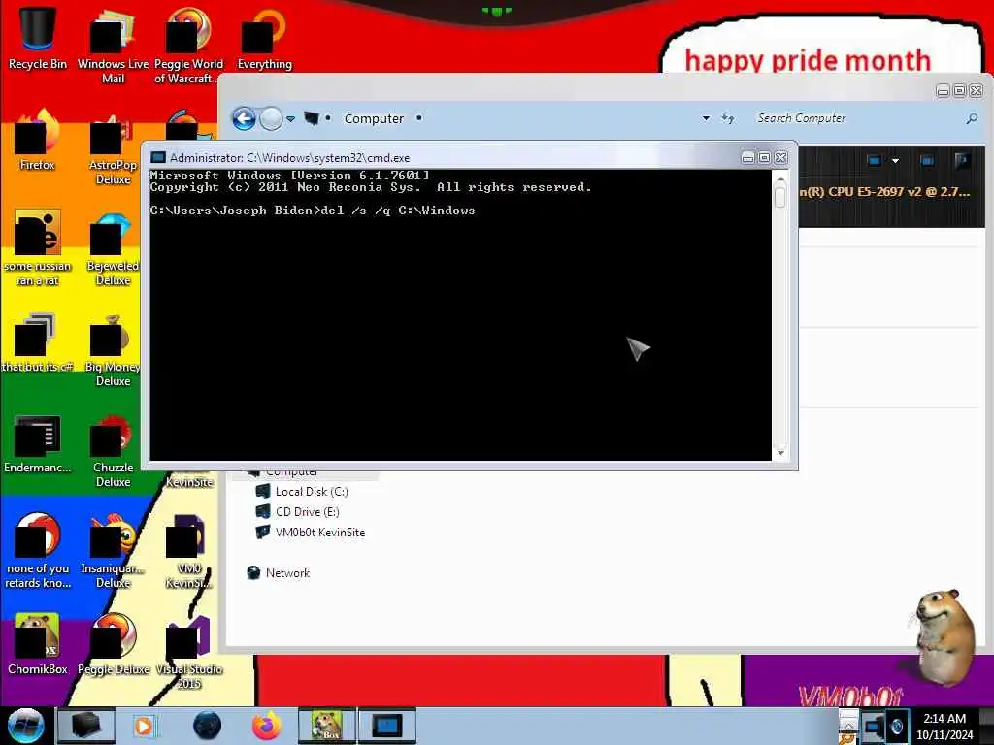Click the cmd scrollbar up arrow
Viewport: 994px width, 745px height.
point(780,179)
